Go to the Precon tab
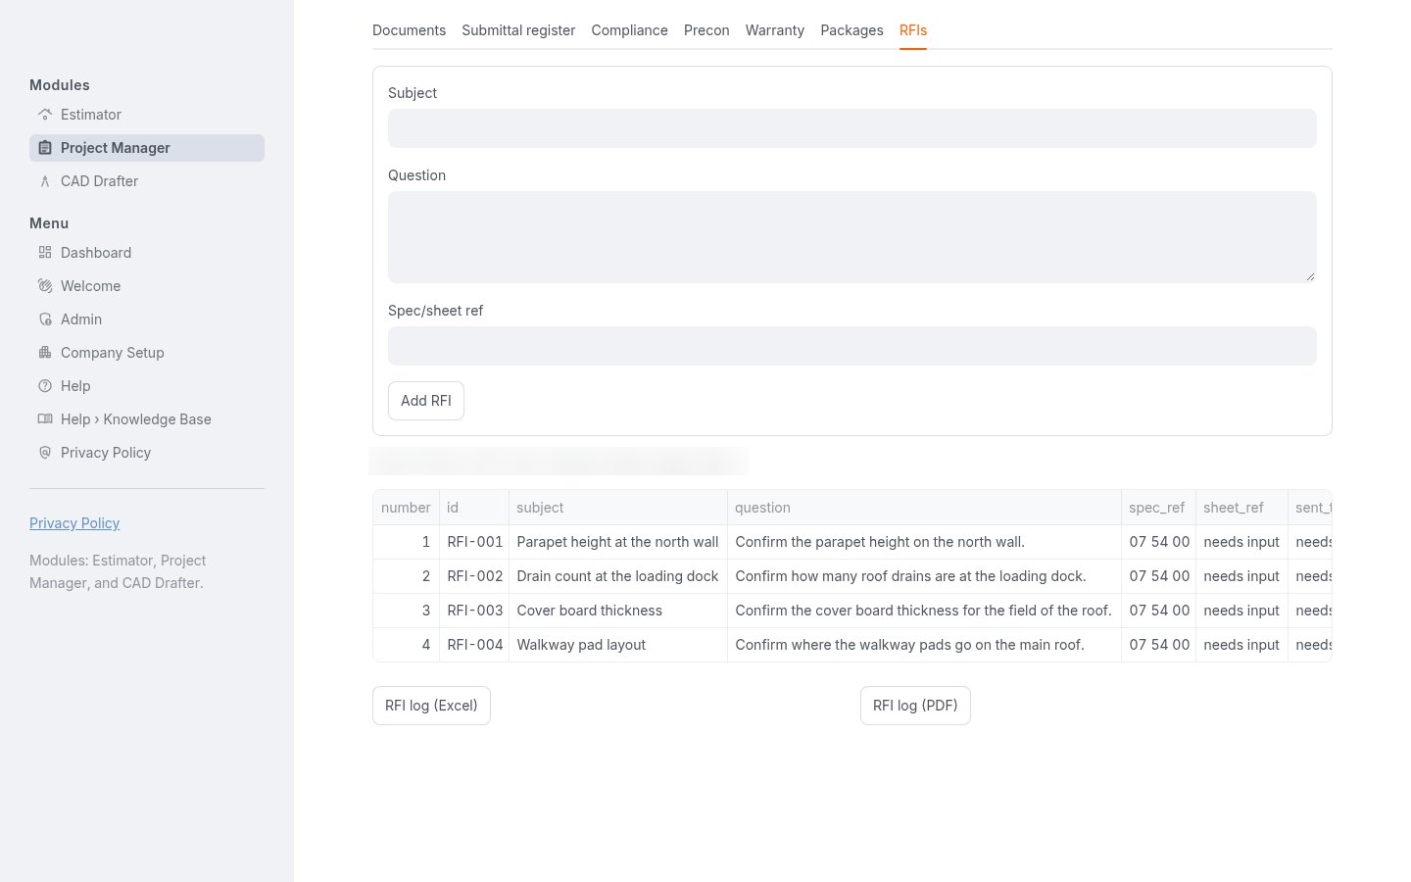 706,30
